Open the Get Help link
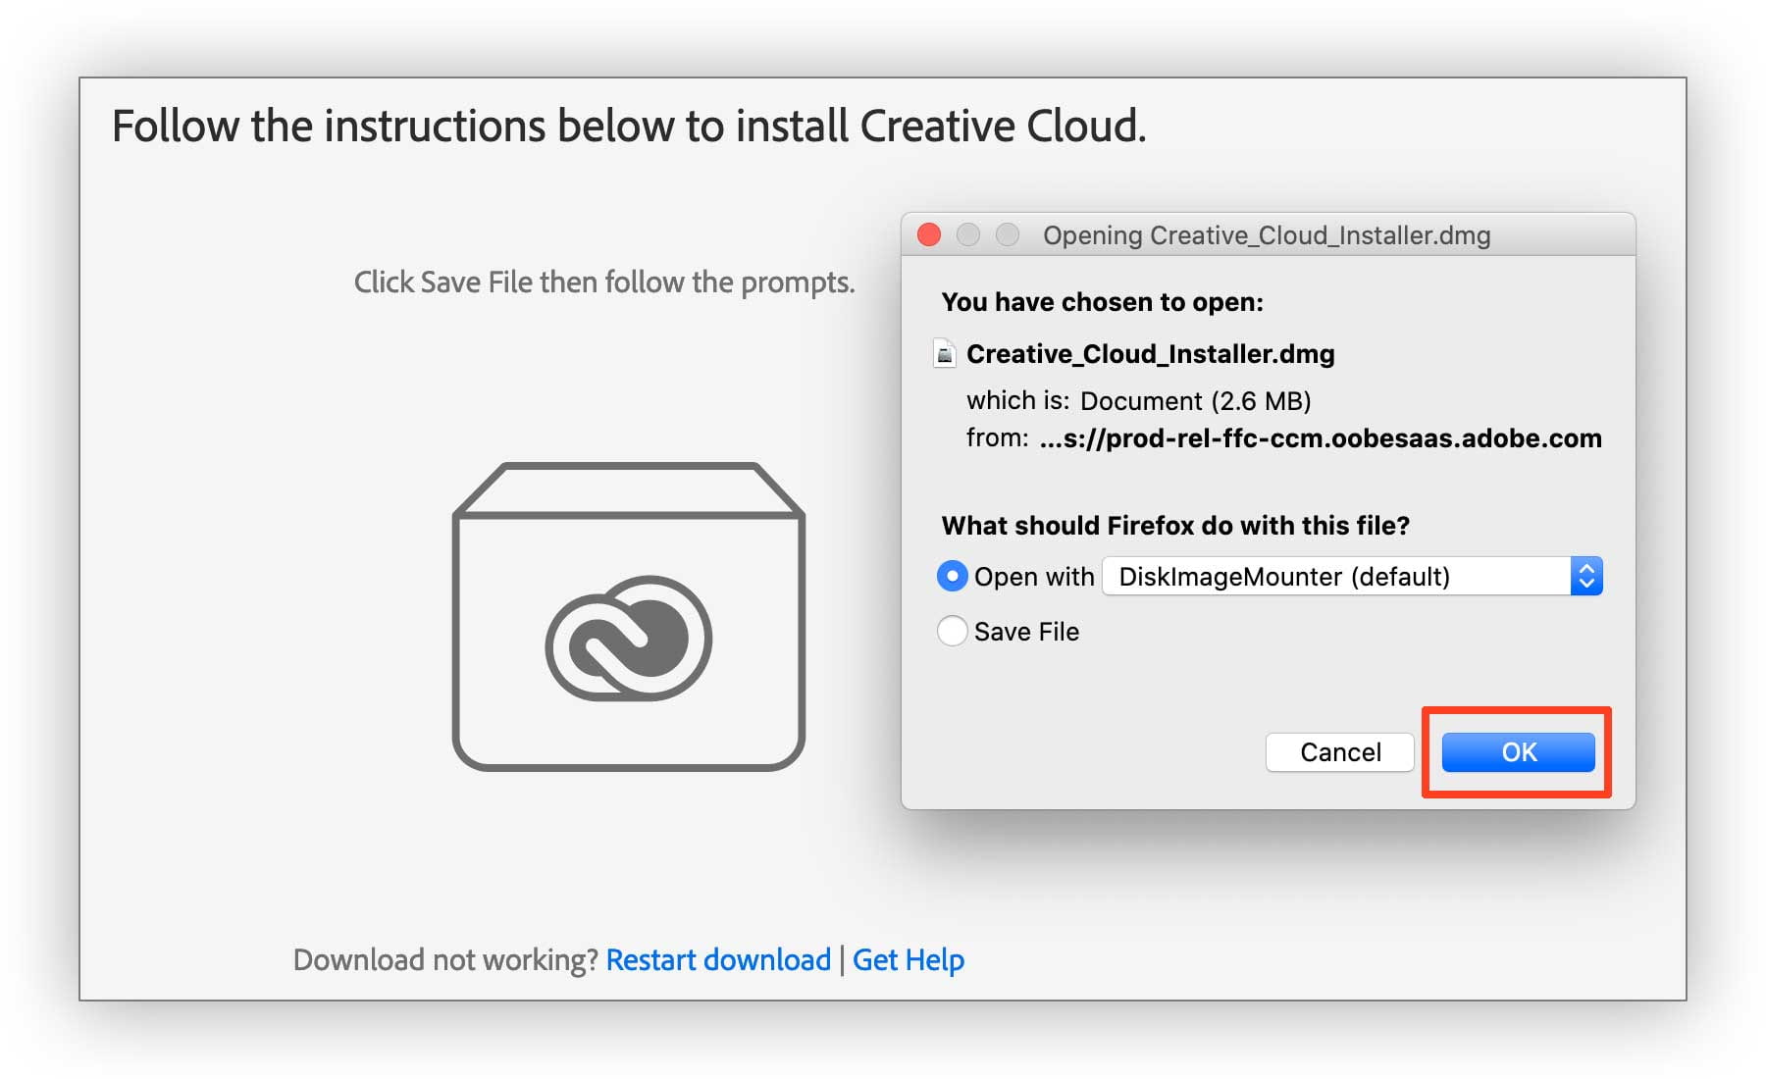This screenshot has width=1766, height=1079. click(908, 959)
